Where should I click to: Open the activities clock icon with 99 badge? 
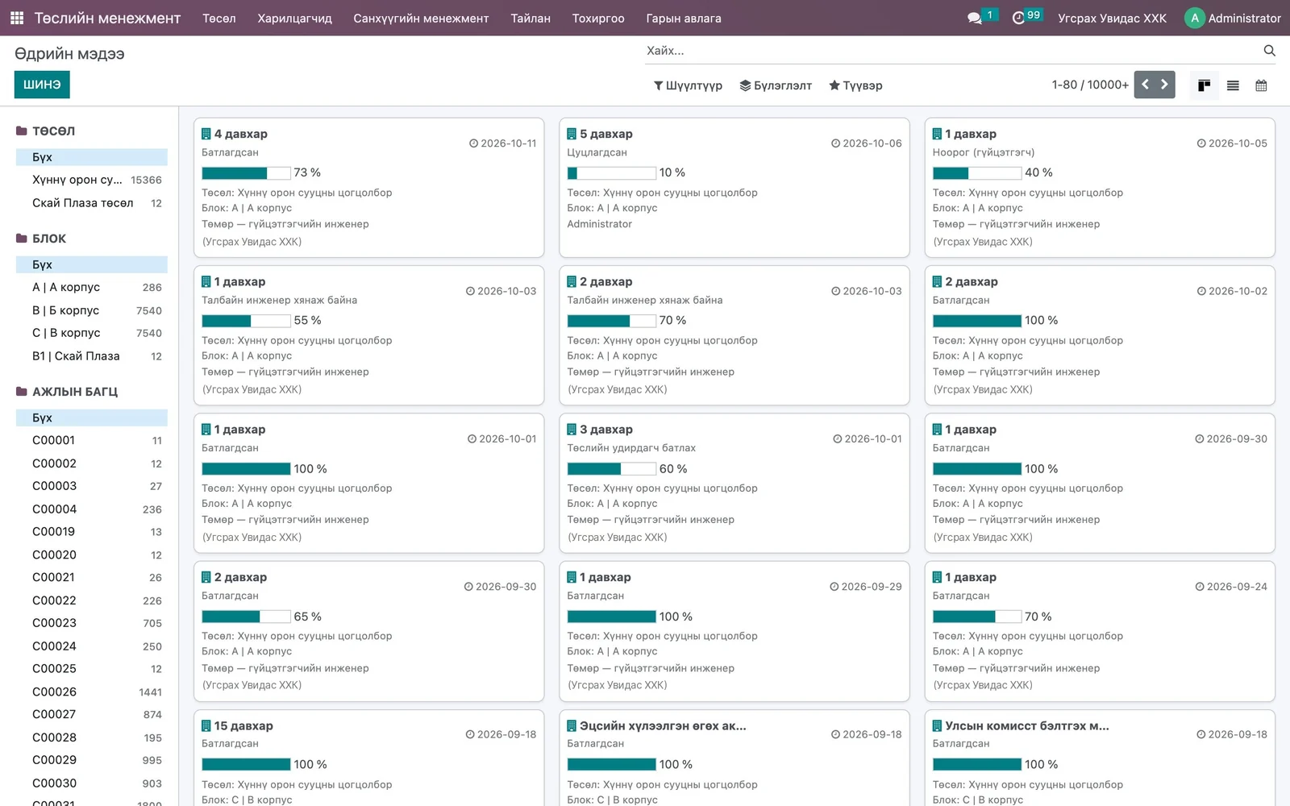pyautogui.click(x=1019, y=18)
